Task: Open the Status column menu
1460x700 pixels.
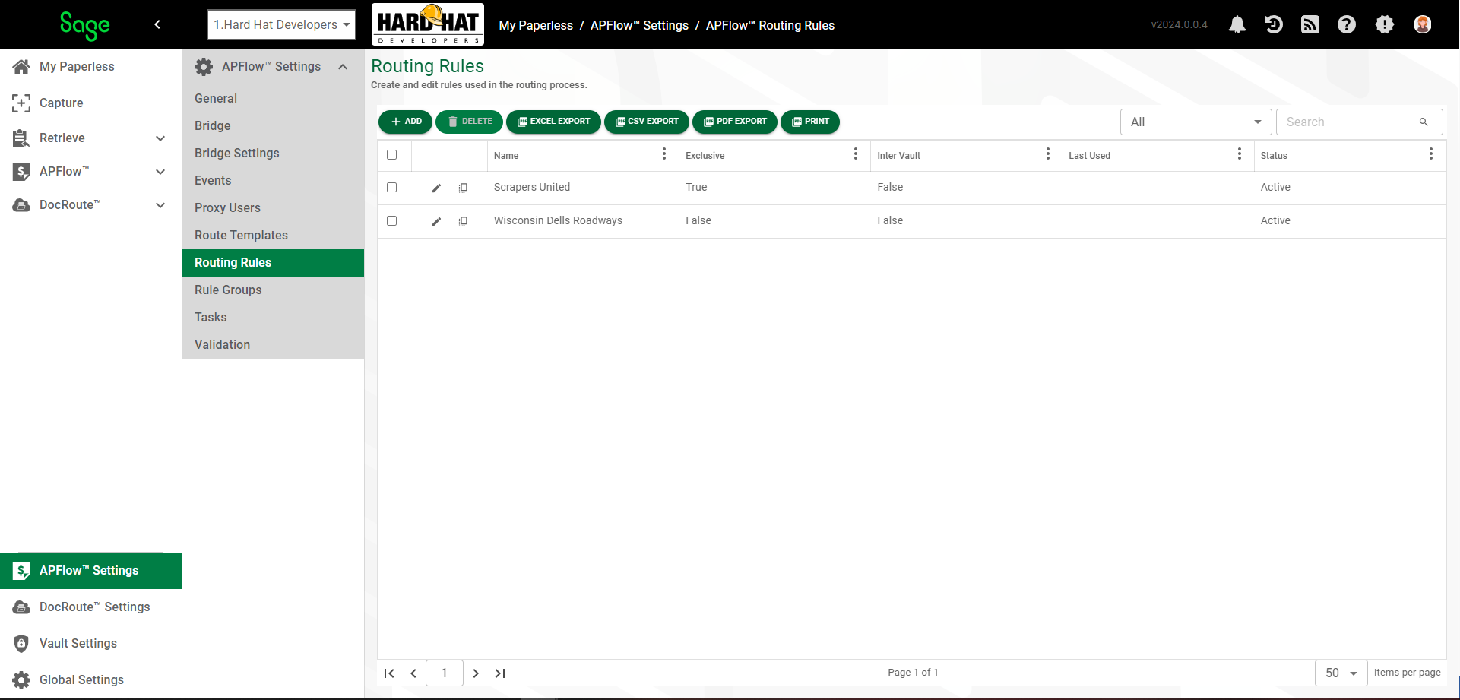Action: (x=1431, y=154)
